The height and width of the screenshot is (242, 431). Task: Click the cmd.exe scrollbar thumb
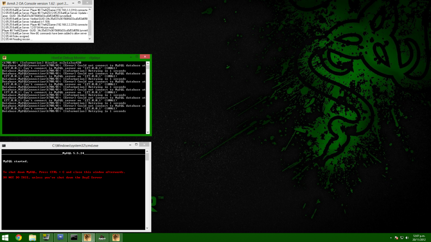(147, 157)
